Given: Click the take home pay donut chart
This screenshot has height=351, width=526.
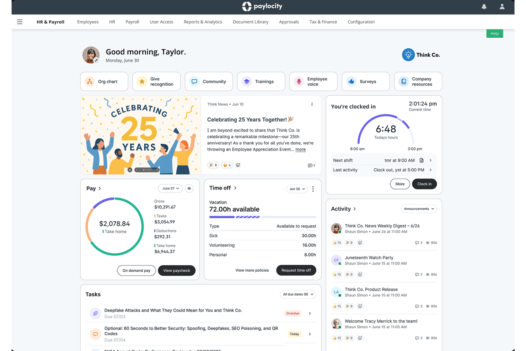Looking at the screenshot, I should [x=114, y=227].
